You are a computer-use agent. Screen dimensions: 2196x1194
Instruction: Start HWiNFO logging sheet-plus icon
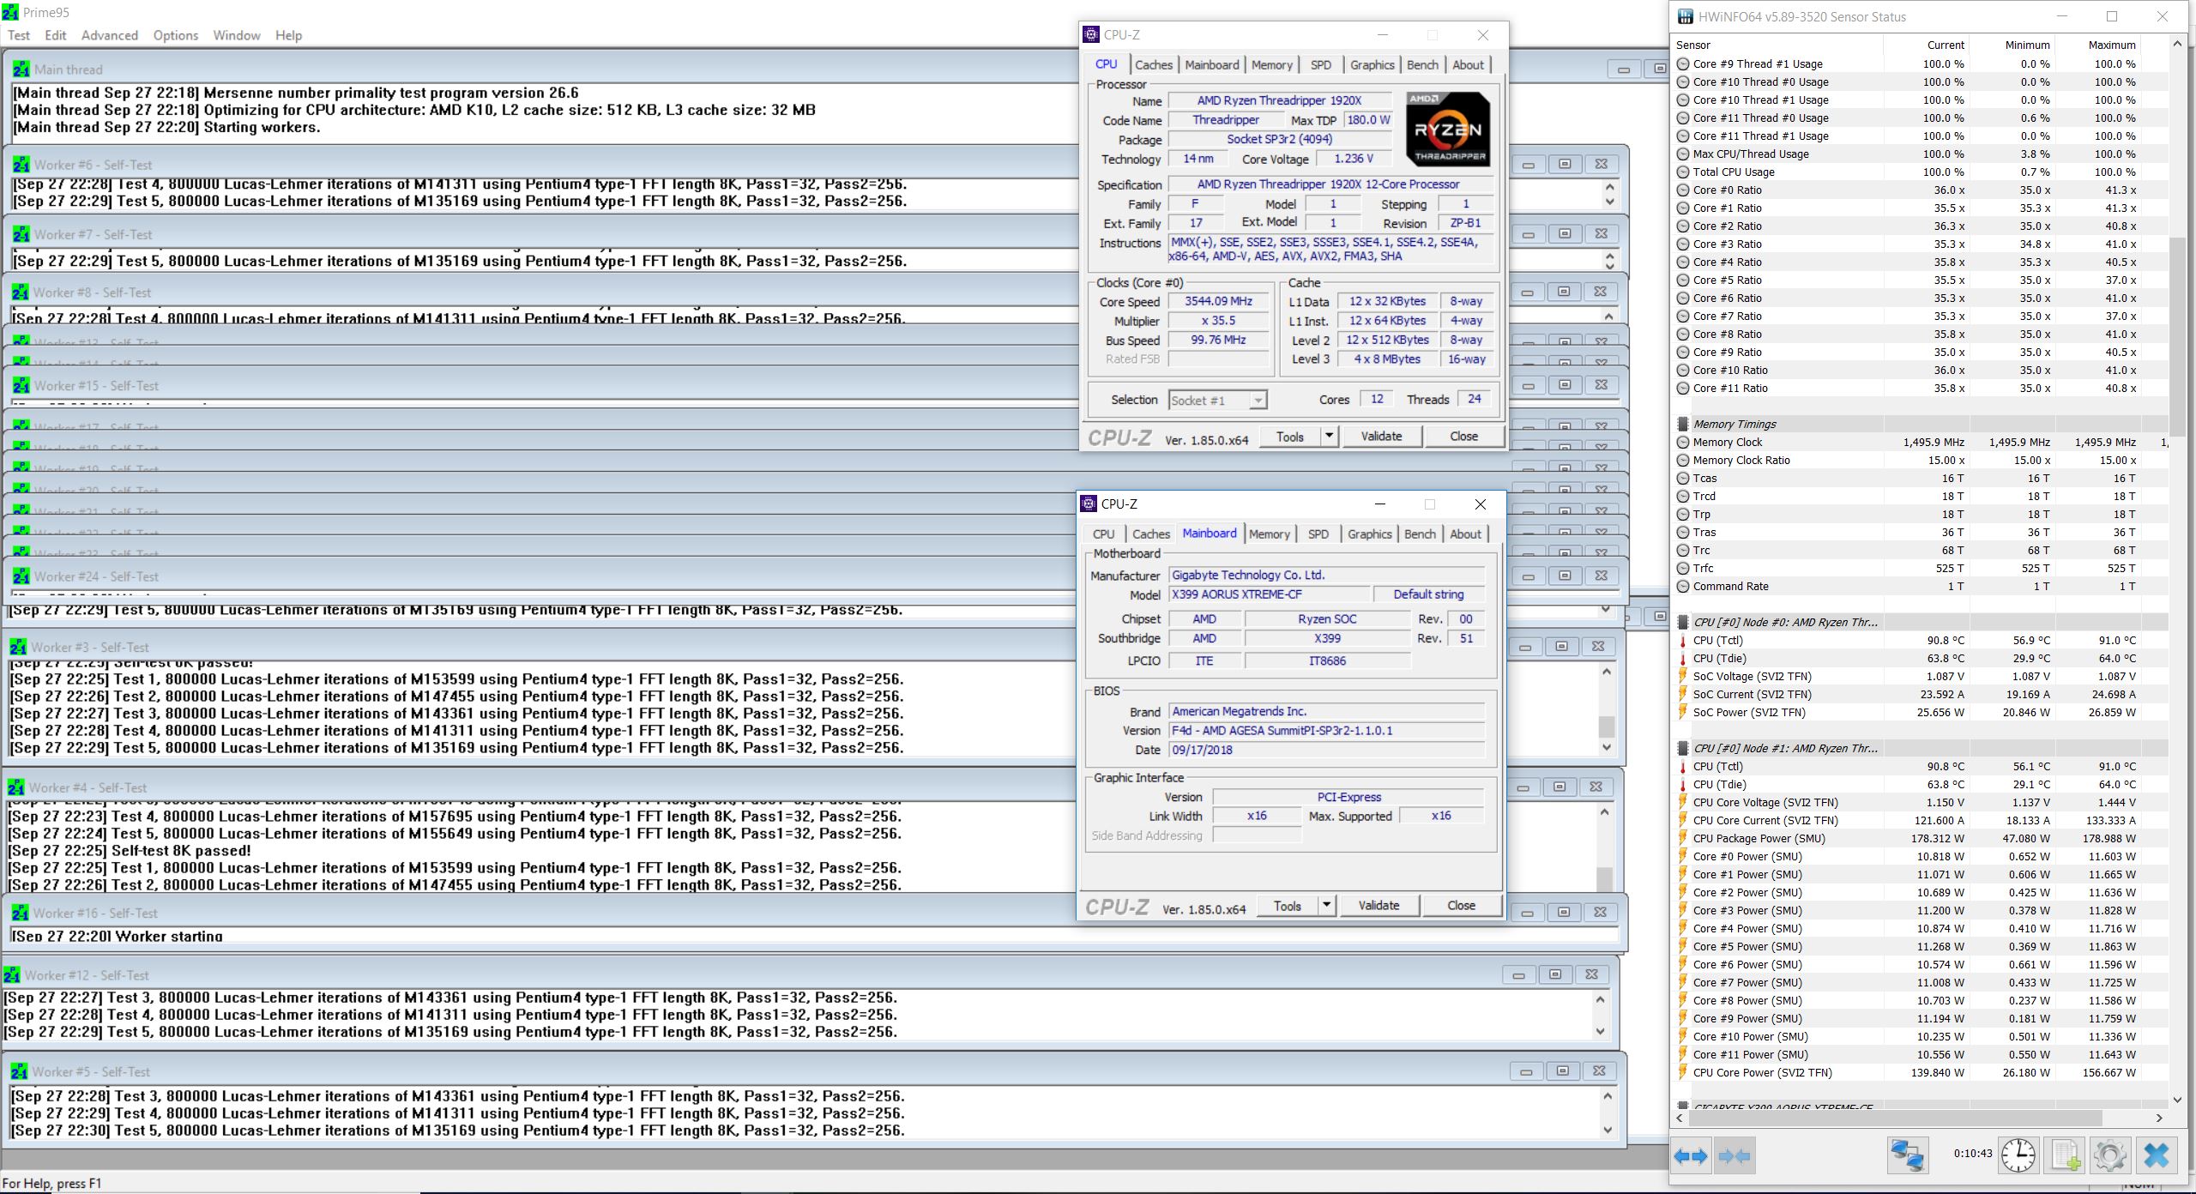pyautogui.click(x=2065, y=1155)
